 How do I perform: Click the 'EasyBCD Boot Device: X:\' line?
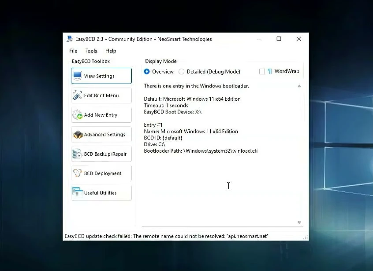point(173,112)
